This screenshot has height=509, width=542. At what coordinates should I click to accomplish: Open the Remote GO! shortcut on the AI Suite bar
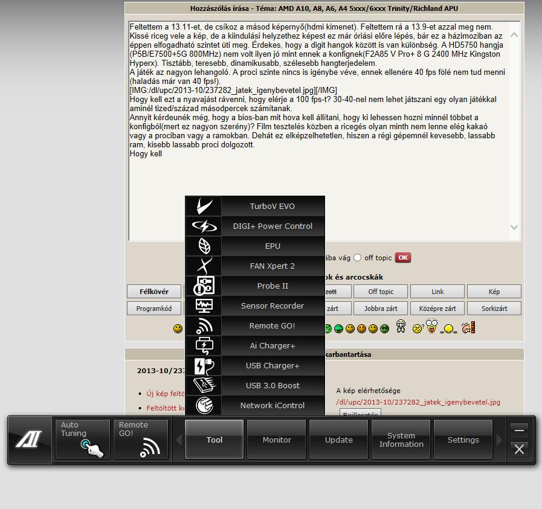pyautogui.click(x=141, y=440)
